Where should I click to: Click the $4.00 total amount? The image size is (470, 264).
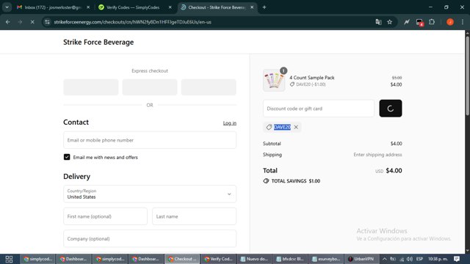(x=394, y=171)
